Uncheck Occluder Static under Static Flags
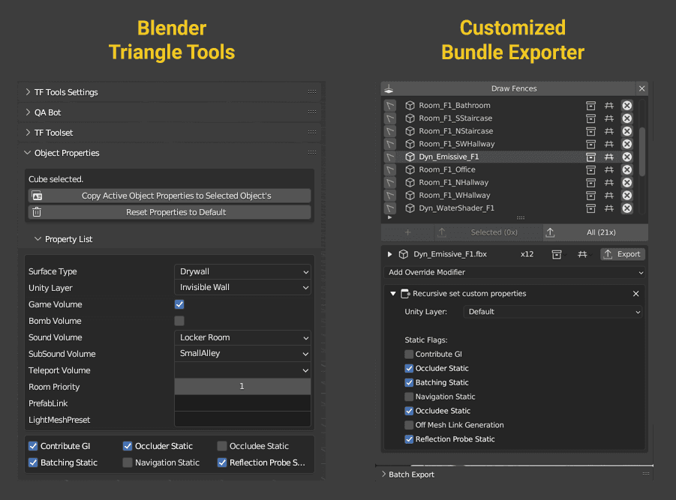 [409, 369]
